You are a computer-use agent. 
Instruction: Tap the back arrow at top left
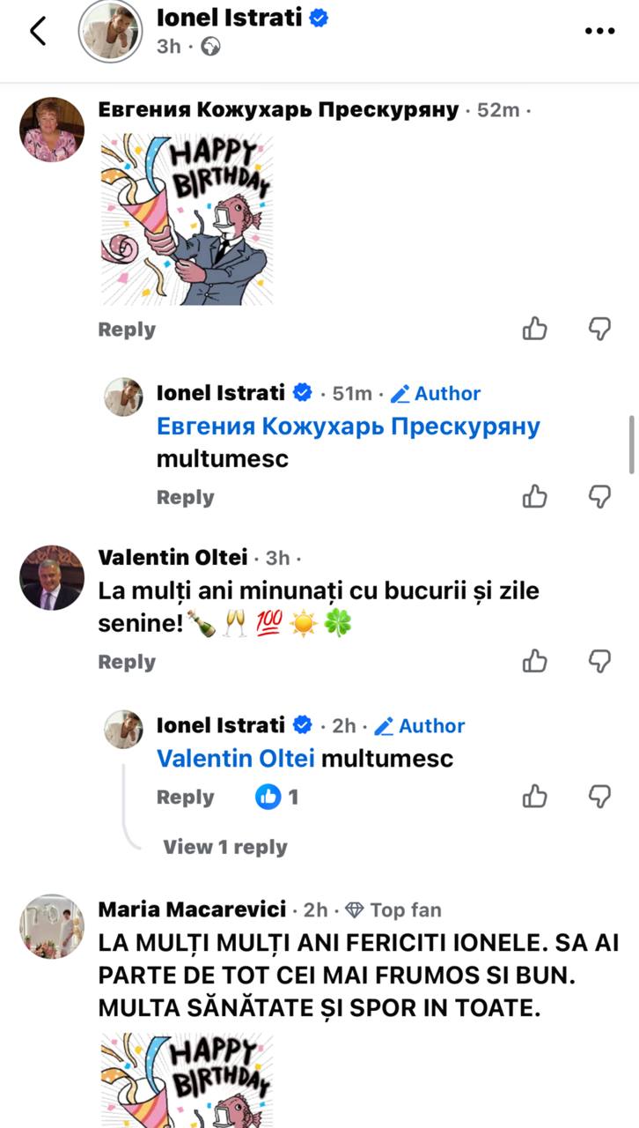pyautogui.click(x=38, y=31)
